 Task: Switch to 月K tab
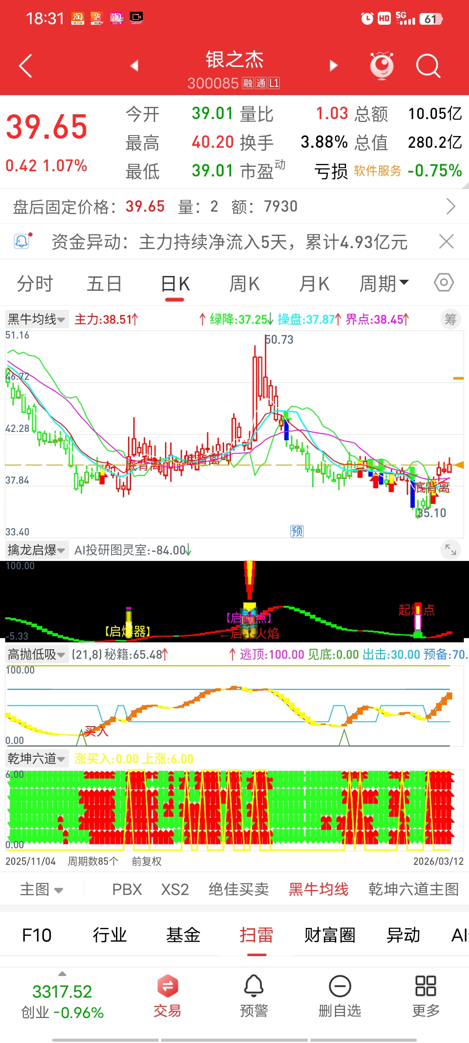314,284
